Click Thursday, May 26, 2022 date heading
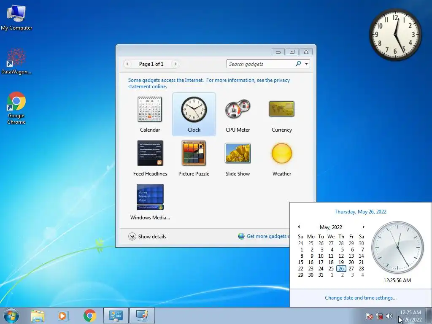Screen dimensions: 432x324 coord(360,212)
